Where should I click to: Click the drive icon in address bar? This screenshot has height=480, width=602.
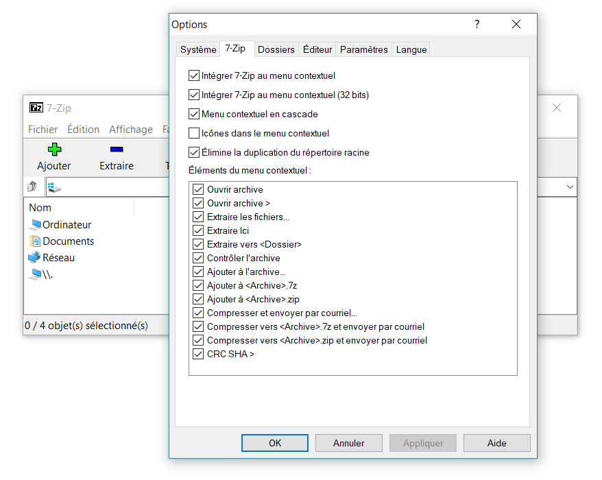[x=54, y=187]
